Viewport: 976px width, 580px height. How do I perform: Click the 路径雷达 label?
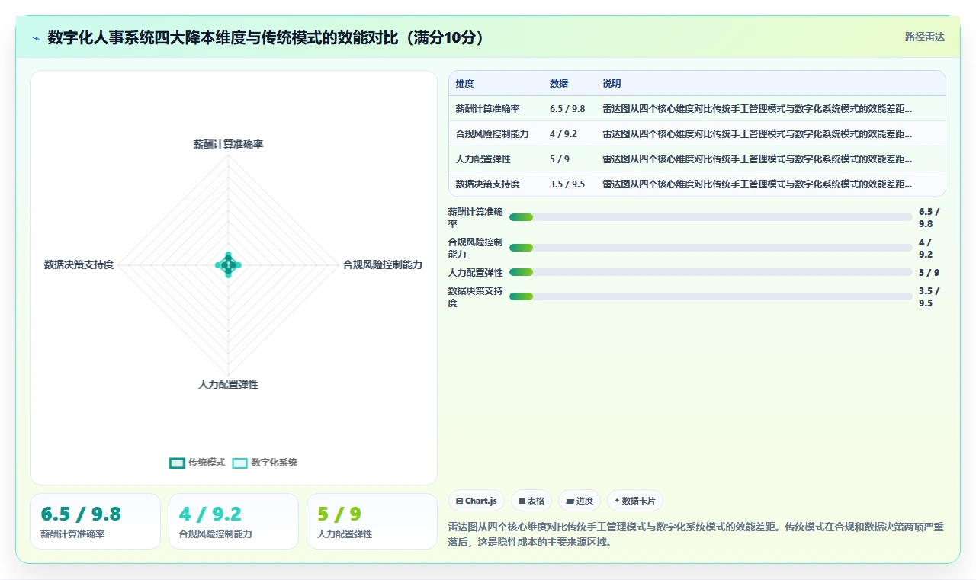coord(924,37)
